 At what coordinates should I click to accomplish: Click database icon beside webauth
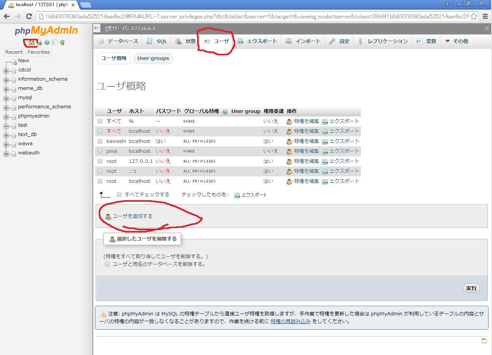14,154
